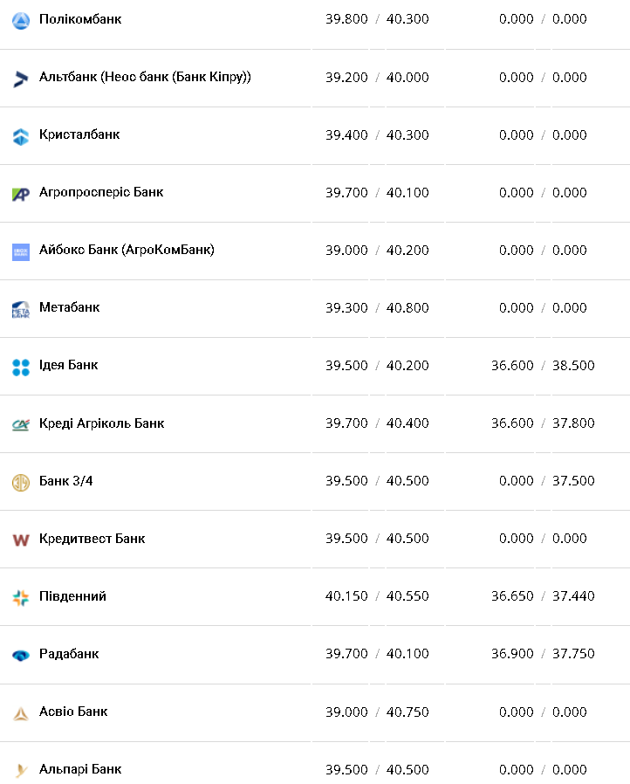Image resolution: width=630 pixels, height=784 pixels.
Task: Click the Альтбанк logo icon
Action: coord(21,79)
